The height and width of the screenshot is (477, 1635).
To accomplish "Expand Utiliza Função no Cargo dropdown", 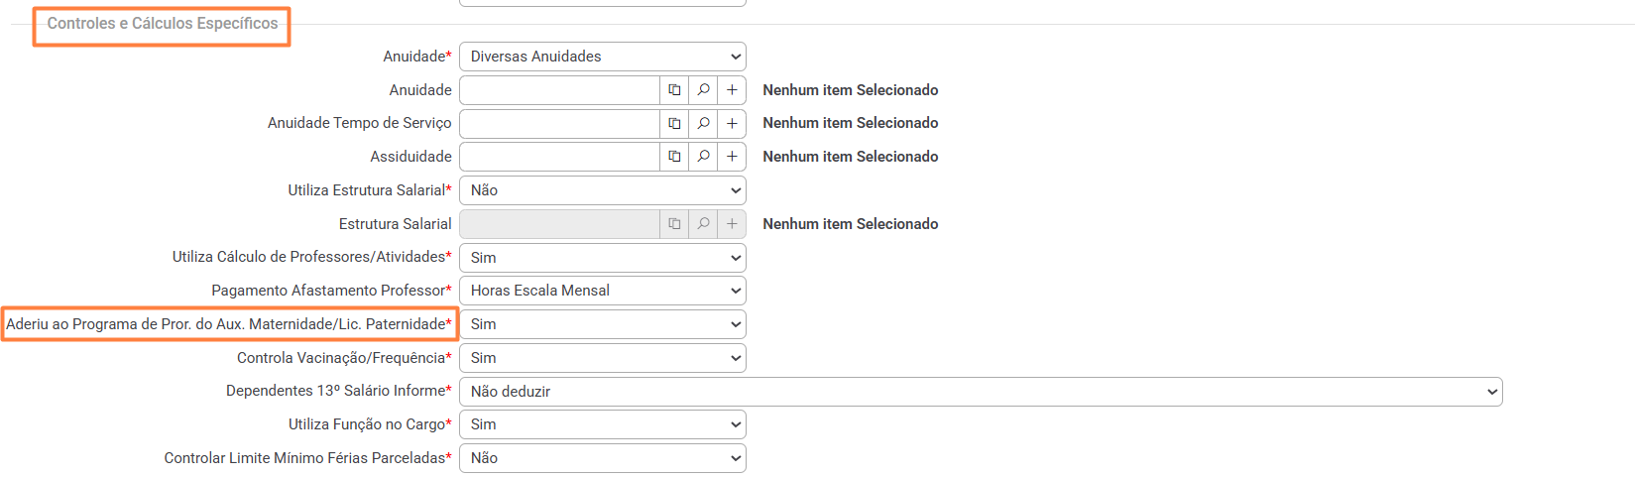I will (x=602, y=424).
